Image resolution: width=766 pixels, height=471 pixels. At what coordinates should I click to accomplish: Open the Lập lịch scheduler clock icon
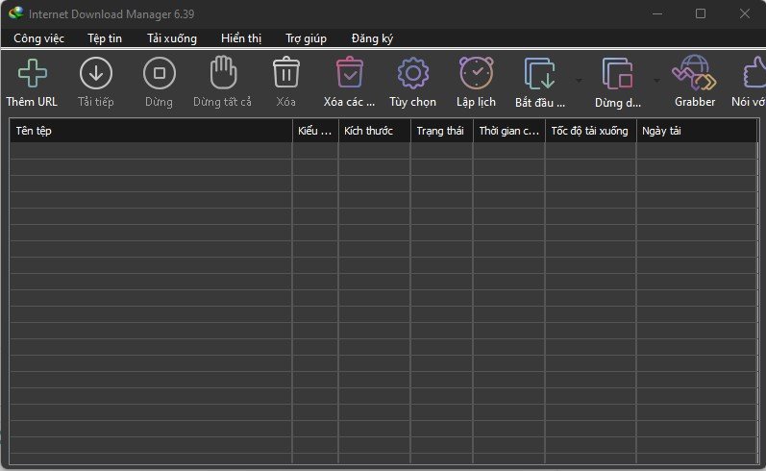pyautogui.click(x=476, y=73)
